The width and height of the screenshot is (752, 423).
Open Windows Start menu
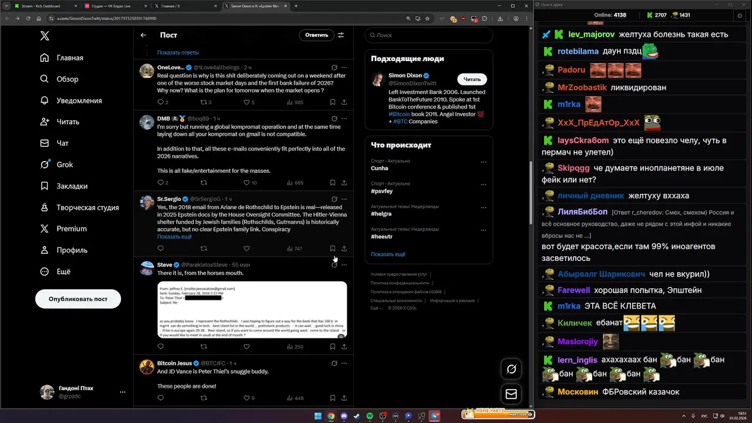(318, 416)
